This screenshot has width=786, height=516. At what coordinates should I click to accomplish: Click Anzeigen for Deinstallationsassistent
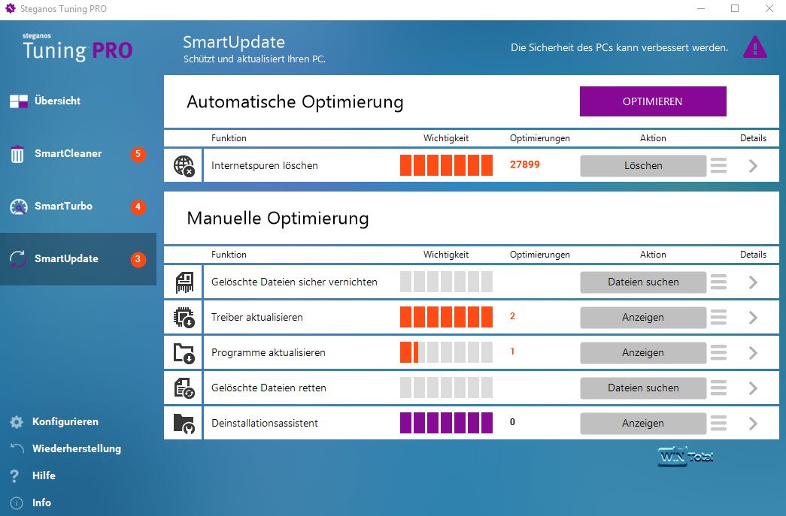[x=643, y=424]
